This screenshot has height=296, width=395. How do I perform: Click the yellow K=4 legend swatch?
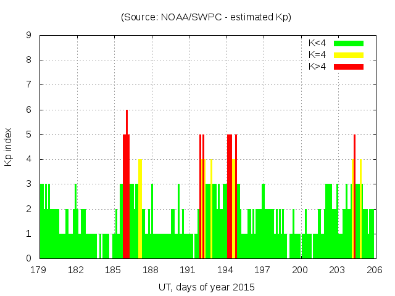[349, 55]
